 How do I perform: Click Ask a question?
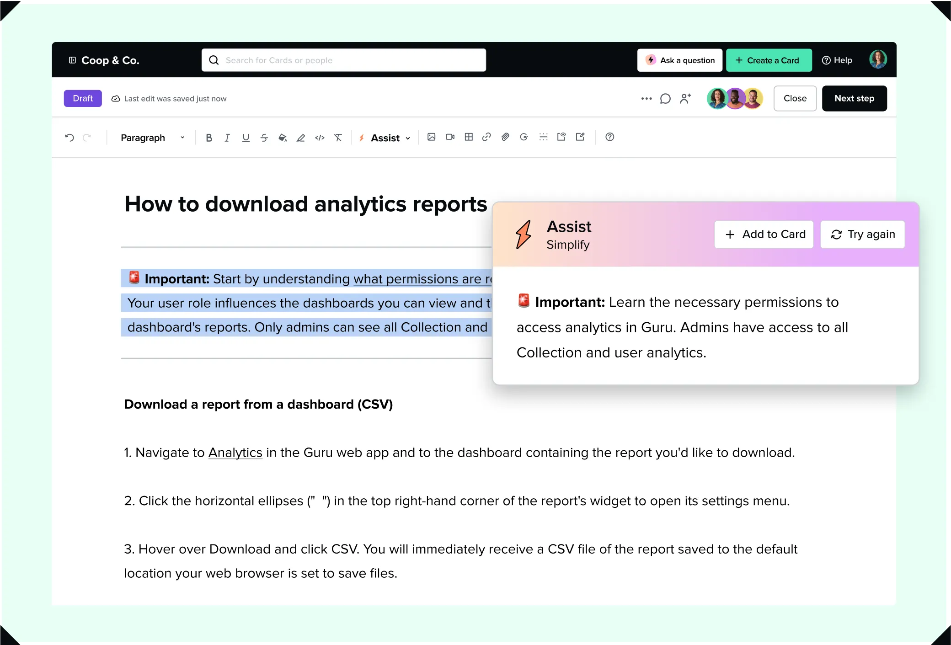point(680,60)
